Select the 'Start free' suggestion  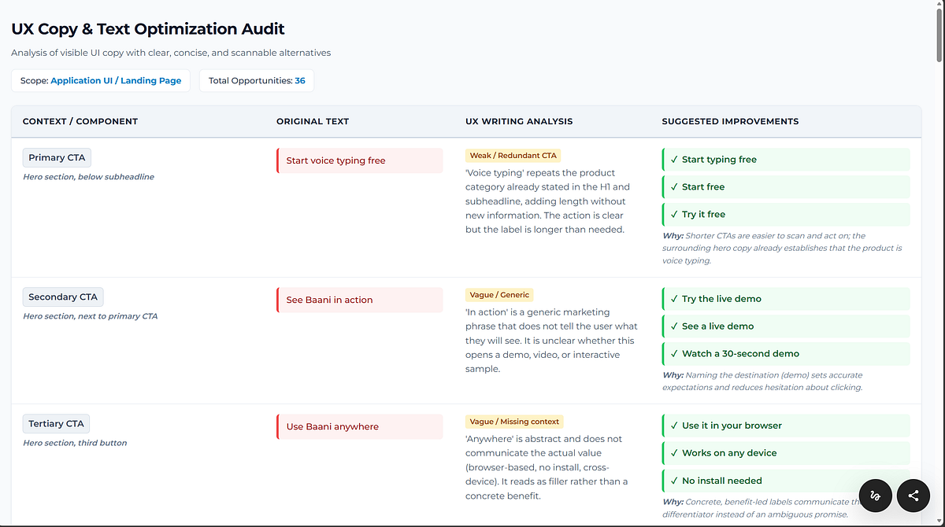tap(786, 186)
